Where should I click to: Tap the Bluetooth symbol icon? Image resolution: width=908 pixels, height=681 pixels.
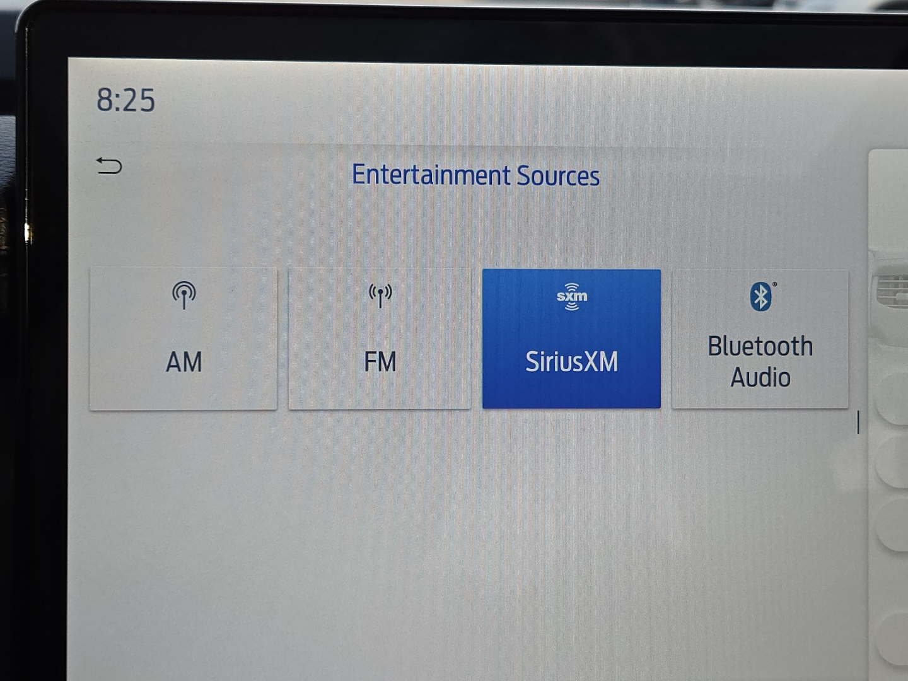760,296
